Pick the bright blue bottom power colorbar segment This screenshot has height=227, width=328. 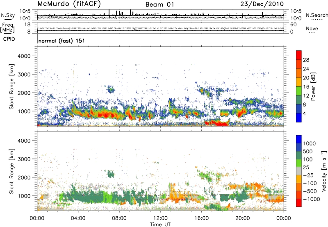click(299, 118)
